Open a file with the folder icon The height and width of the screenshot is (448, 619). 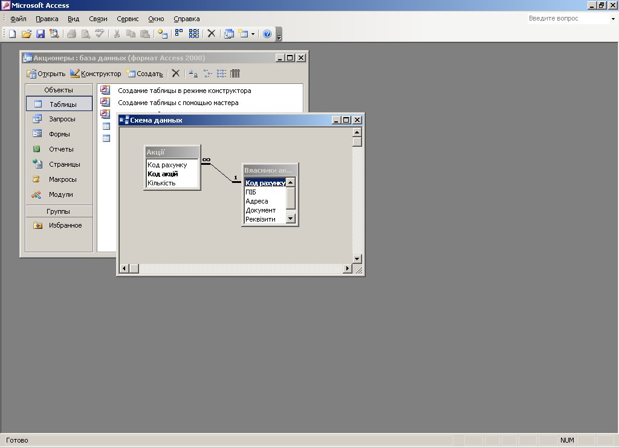pyautogui.click(x=27, y=34)
